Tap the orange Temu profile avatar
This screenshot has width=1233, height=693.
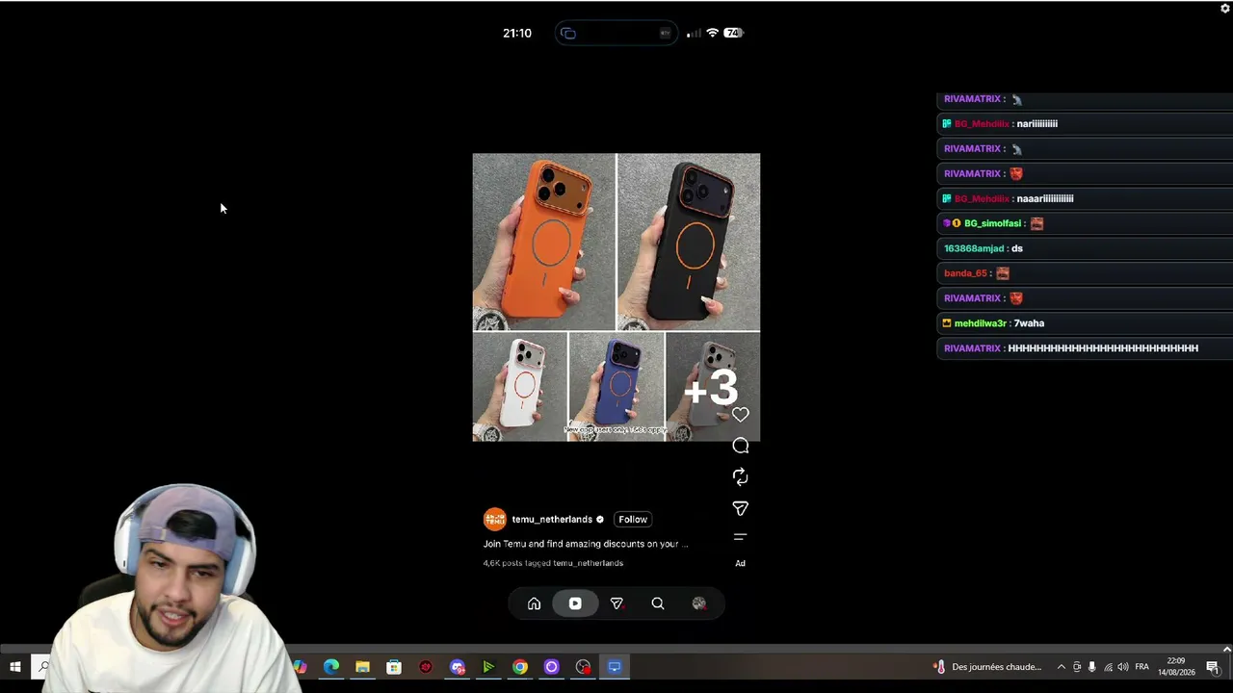tap(495, 520)
